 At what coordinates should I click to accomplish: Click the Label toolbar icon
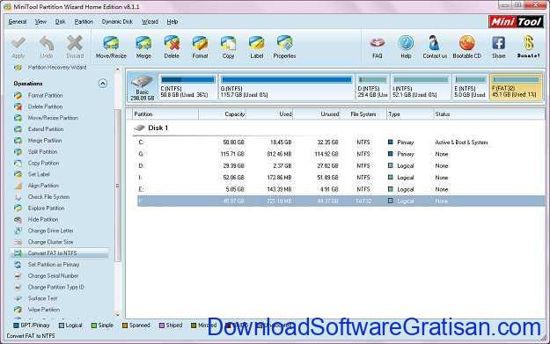pyautogui.click(x=256, y=48)
